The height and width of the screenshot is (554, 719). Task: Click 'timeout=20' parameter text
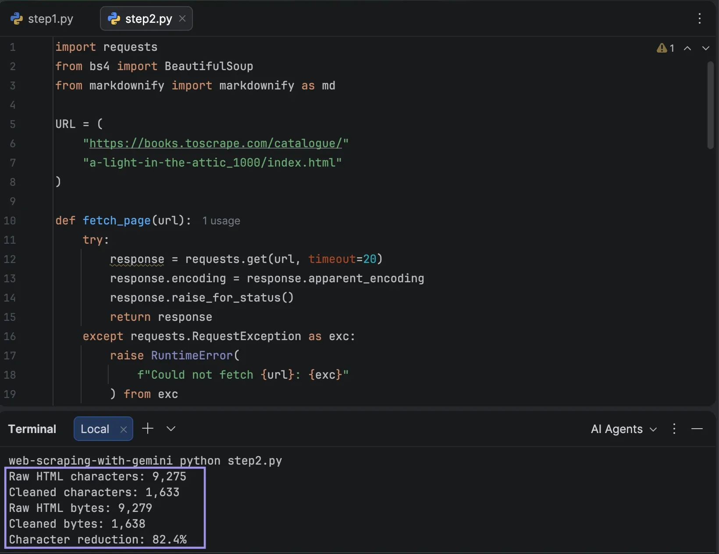click(342, 259)
